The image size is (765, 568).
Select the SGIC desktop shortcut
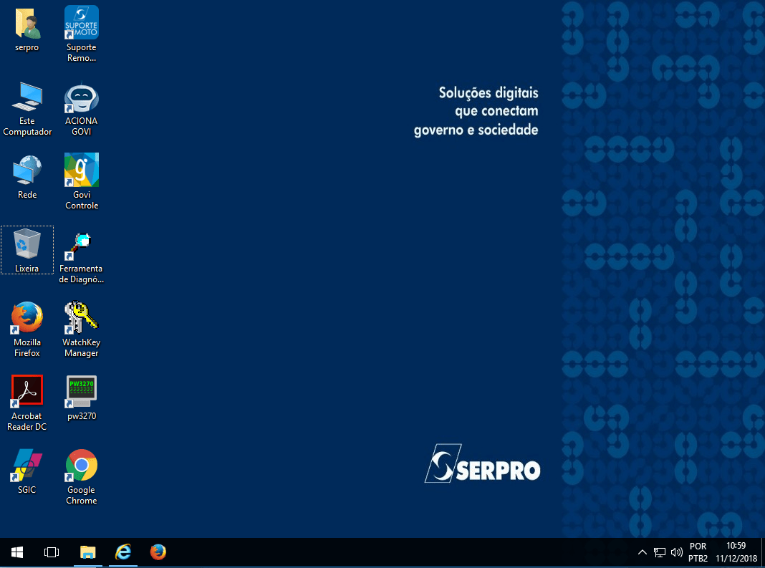tap(27, 467)
